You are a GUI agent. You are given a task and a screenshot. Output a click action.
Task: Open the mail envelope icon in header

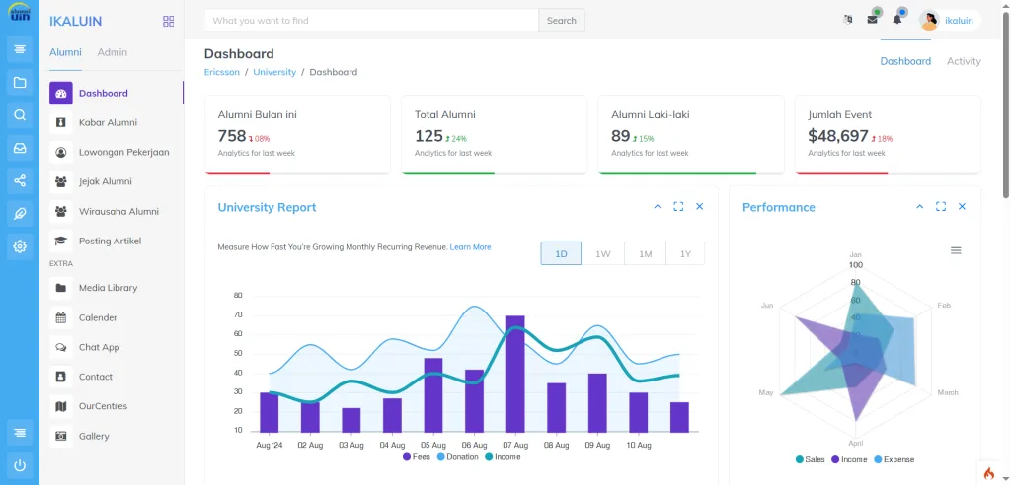point(872,20)
